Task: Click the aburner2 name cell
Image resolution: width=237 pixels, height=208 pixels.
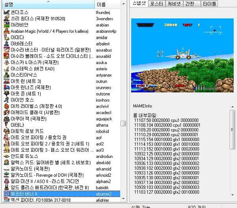Action: (x=103, y=194)
